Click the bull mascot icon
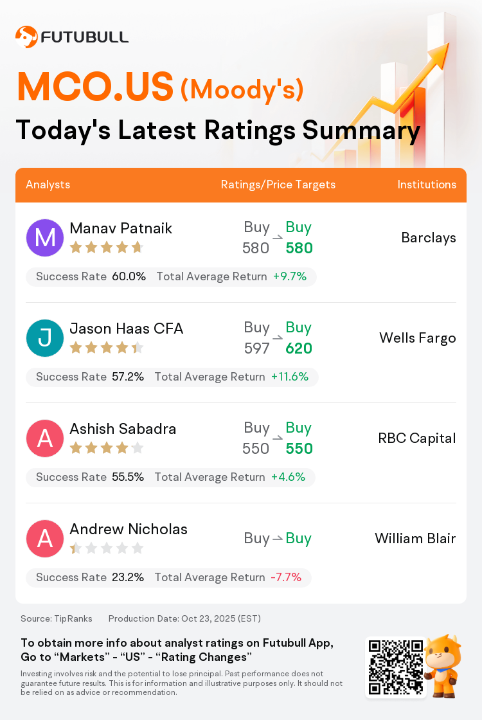 tap(442, 665)
